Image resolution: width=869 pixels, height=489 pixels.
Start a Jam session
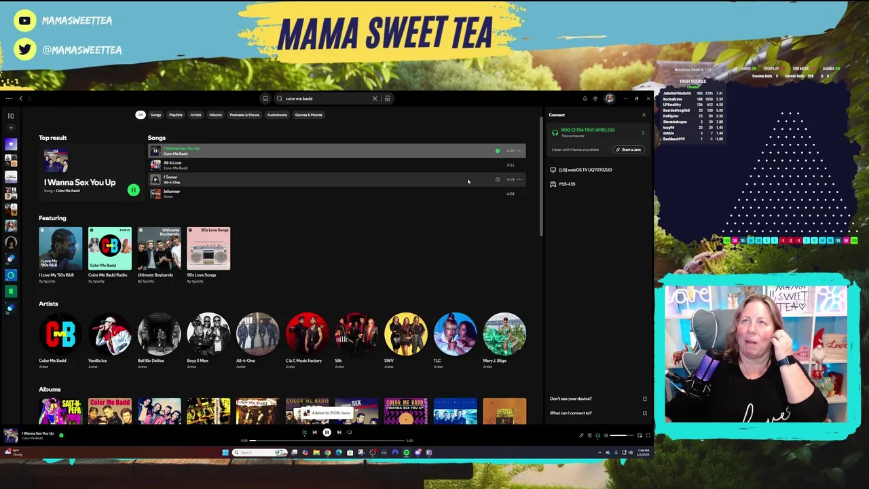(x=628, y=149)
